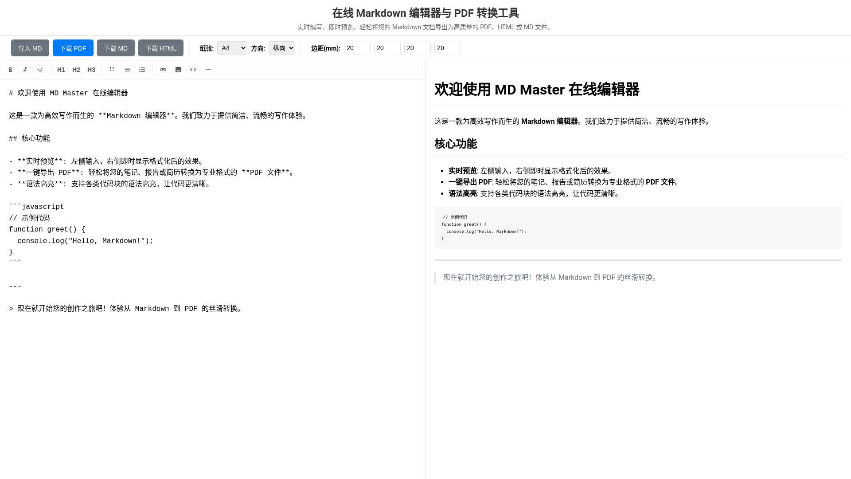Click the 实时预览 bullet in the preview
The width and height of the screenshot is (851, 479).
click(531, 171)
